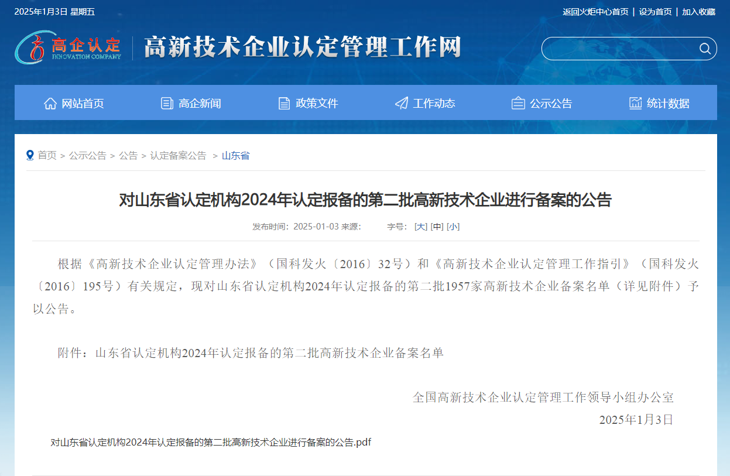Select the 山东省 breadcrumb link
This screenshot has width=730, height=476.
coord(235,155)
